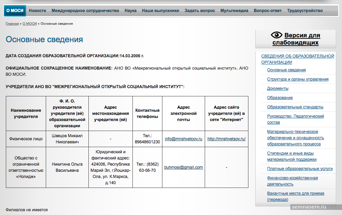The height and width of the screenshot is (215, 342).
Task: Open the 'Задать вопрос' page
Action: pyautogui.click(x=200, y=11)
